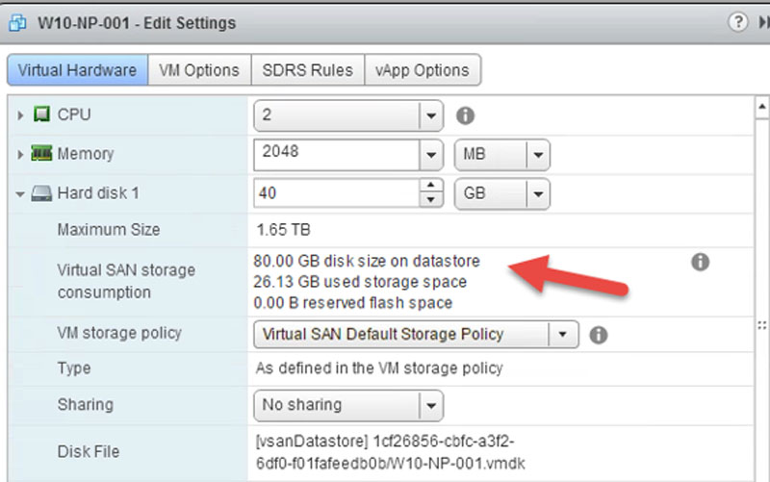
Task: Expand the CPU settings row
Action: tap(21, 115)
